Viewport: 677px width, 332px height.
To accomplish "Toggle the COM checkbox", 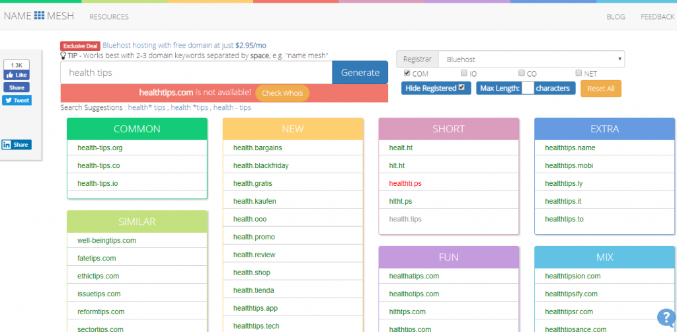I will click(407, 73).
